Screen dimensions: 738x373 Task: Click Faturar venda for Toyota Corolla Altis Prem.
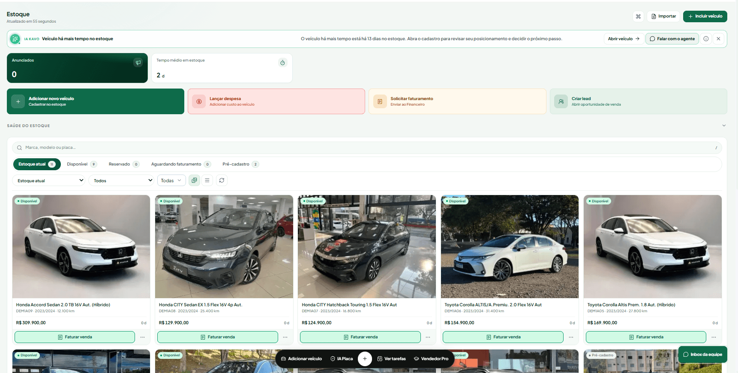coord(646,337)
